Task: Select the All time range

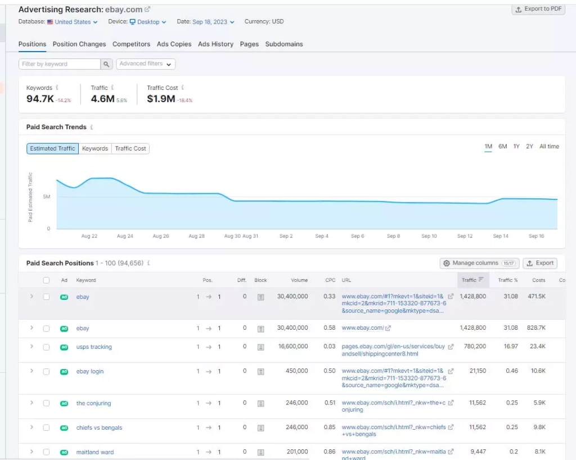Action: tap(549, 147)
